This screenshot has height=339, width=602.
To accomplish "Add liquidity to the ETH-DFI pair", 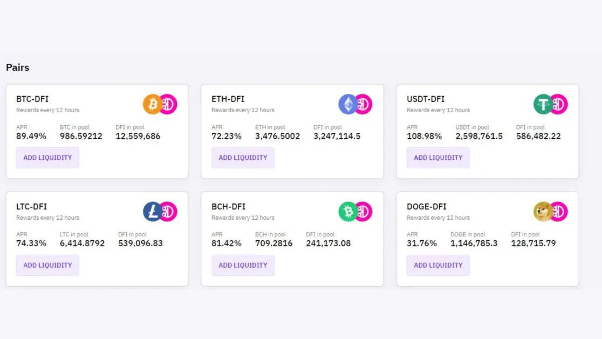I will click(243, 158).
